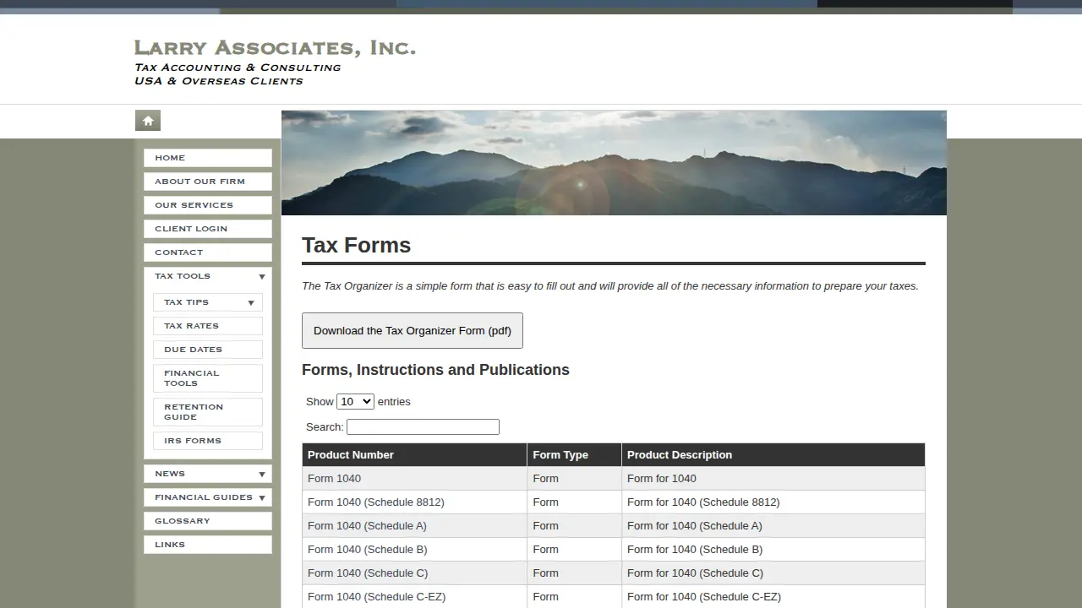This screenshot has height=608, width=1082.
Task: Expand the Financial Guides menu arrow
Action: click(262, 498)
